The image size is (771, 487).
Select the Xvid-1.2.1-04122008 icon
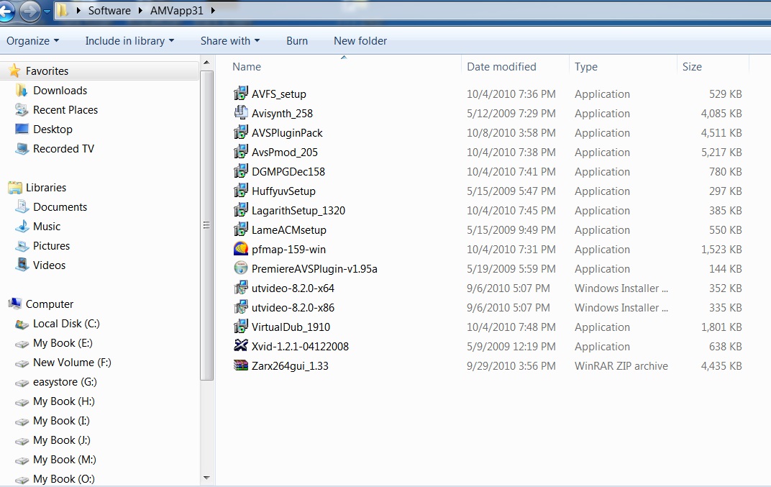(x=240, y=346)
